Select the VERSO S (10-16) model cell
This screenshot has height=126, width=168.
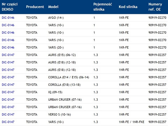pos(59,115)
